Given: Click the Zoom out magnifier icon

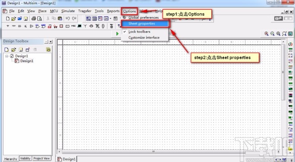Looking at the screenshot, I should (272, 34).
